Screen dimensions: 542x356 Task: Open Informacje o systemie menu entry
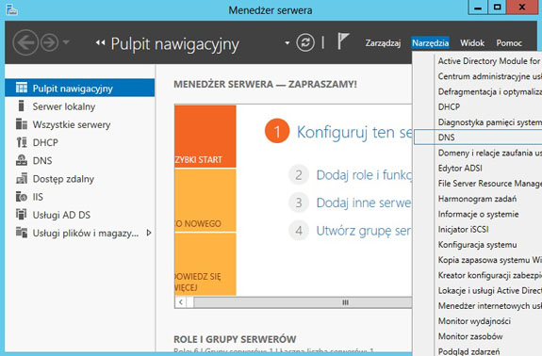[x=477, y=214]
